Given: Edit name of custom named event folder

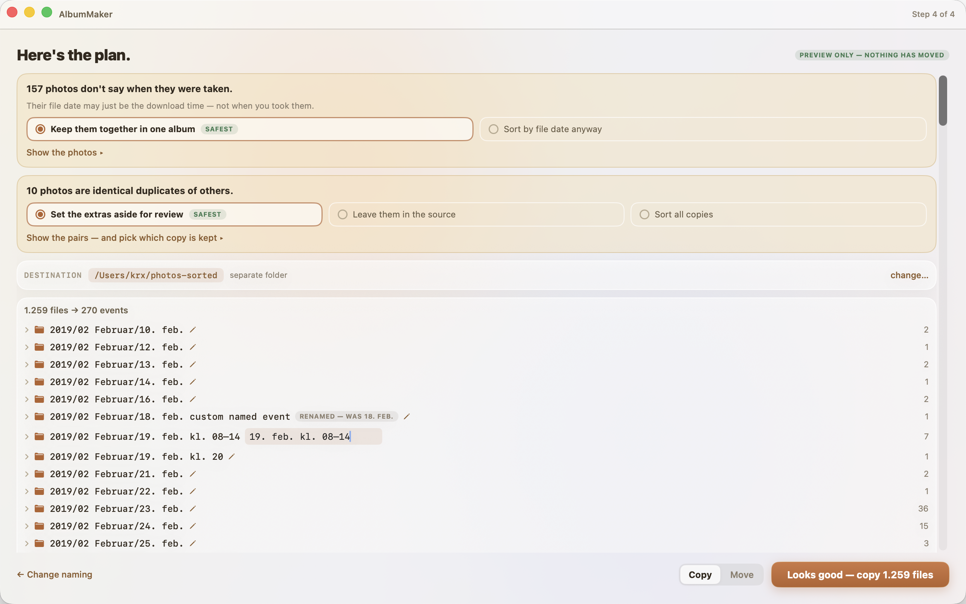Looking at the screenshot, I should (407, 417).
